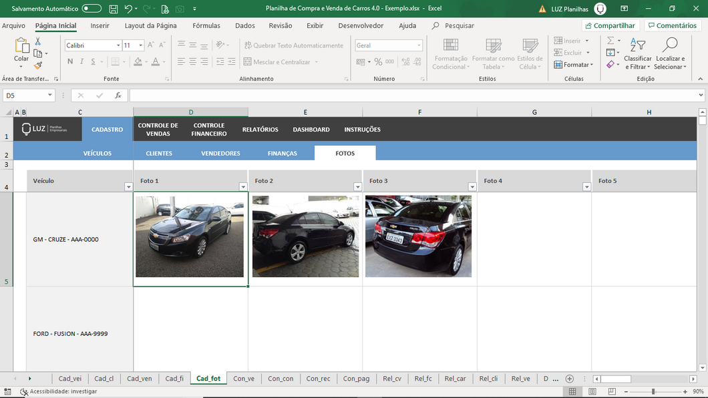Open Veículo column filter dropdown
This screenshot has height=398, width=708.
[x=129, y=187]
